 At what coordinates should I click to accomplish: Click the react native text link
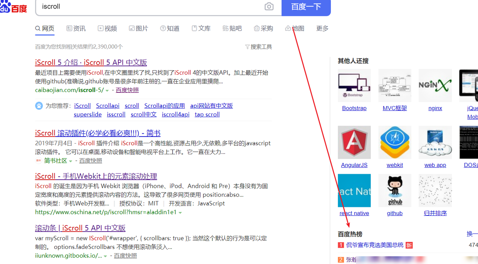pyautogui.click(x=354, y=213)
